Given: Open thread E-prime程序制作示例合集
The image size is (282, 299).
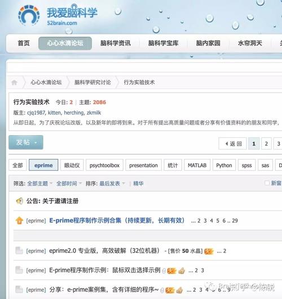Looking at the screenshot, I should point(117,220).
